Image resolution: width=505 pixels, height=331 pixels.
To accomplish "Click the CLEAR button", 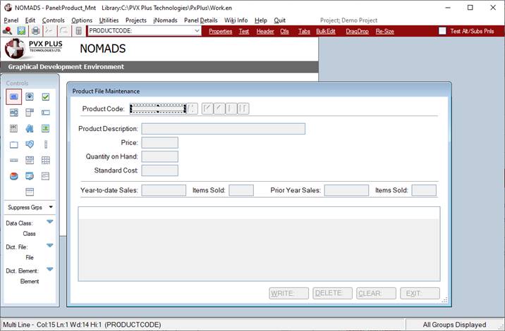I will coord(376,294).
